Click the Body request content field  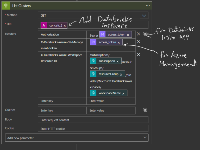93,120
